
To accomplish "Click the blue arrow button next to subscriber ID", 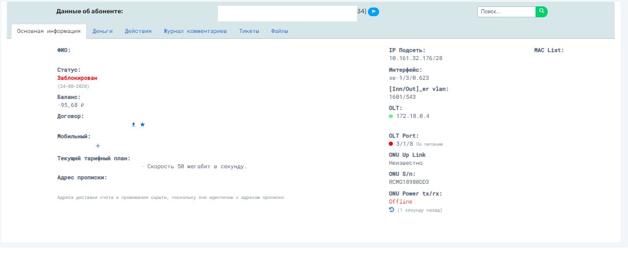I will [373, 12].
